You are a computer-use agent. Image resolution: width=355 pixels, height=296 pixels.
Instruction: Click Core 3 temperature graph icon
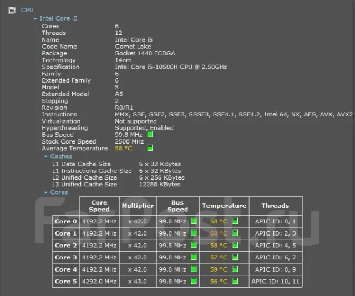235,257
